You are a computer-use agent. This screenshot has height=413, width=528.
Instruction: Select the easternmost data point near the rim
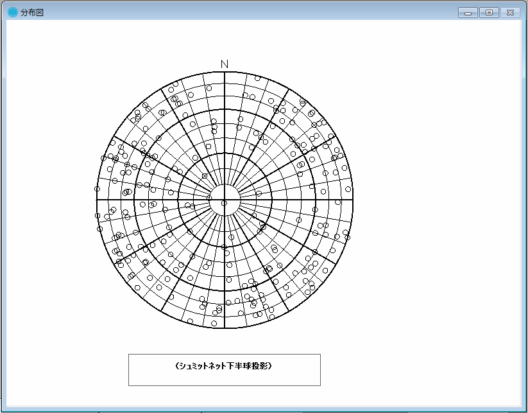[348, 190]
